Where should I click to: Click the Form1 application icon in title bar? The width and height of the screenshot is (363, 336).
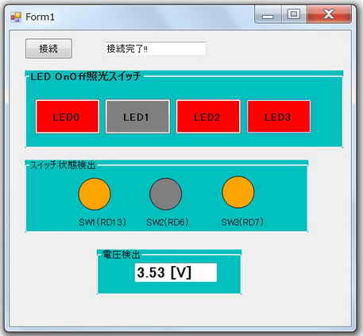point(16,17)
